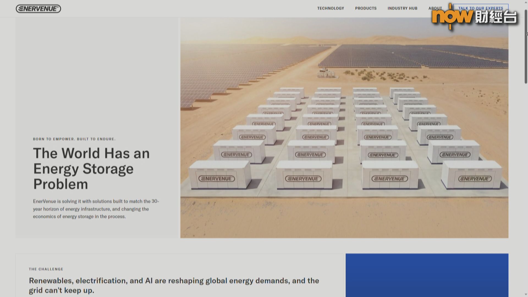Click the EnerVenue logo in header
The image size is (528, 297).
pos(38,9)
